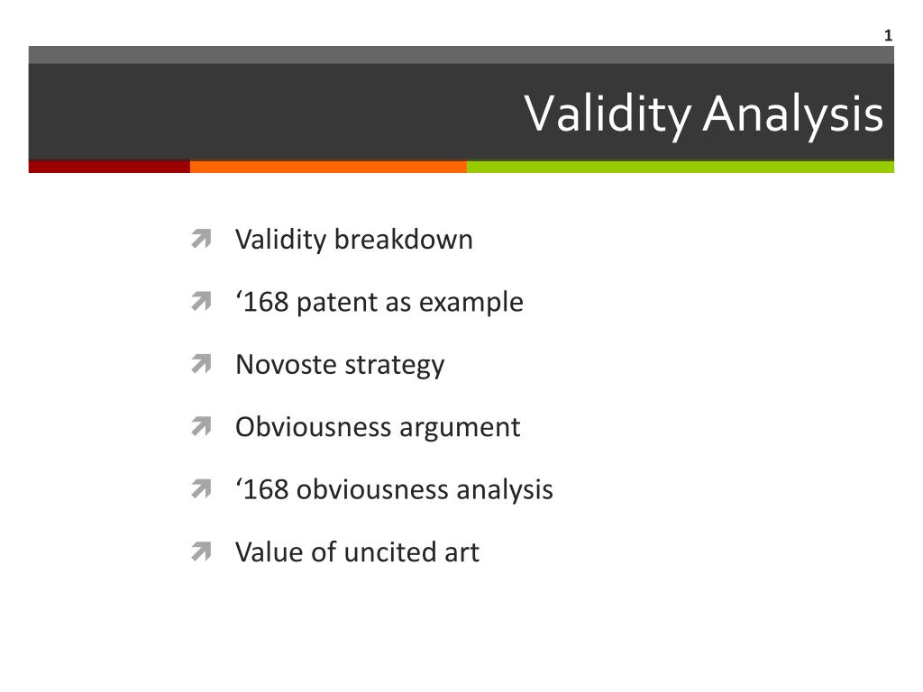Click the arrow bullet beside '168 obviousness analysis
Viewport: 923px width, 692px height.
[x=201, y=489]
